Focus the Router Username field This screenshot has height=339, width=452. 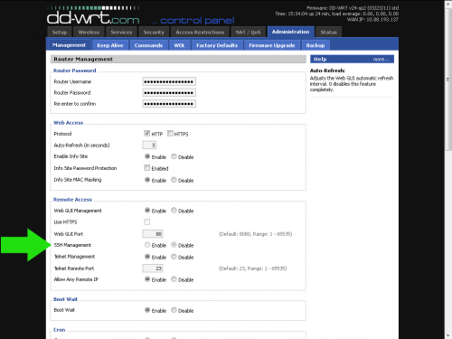tap(169, 81)
